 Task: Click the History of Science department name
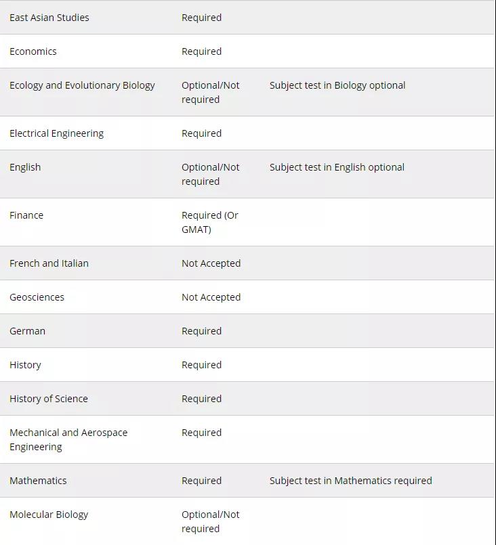tap(49, 399)
